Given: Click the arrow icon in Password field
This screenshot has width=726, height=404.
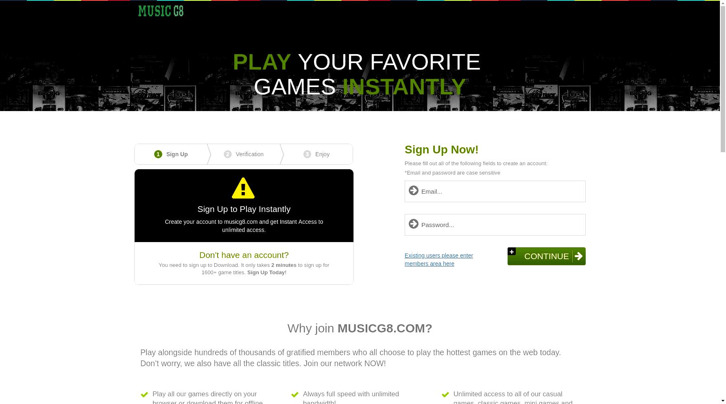Looking at the screenshot, I should 414,224.
